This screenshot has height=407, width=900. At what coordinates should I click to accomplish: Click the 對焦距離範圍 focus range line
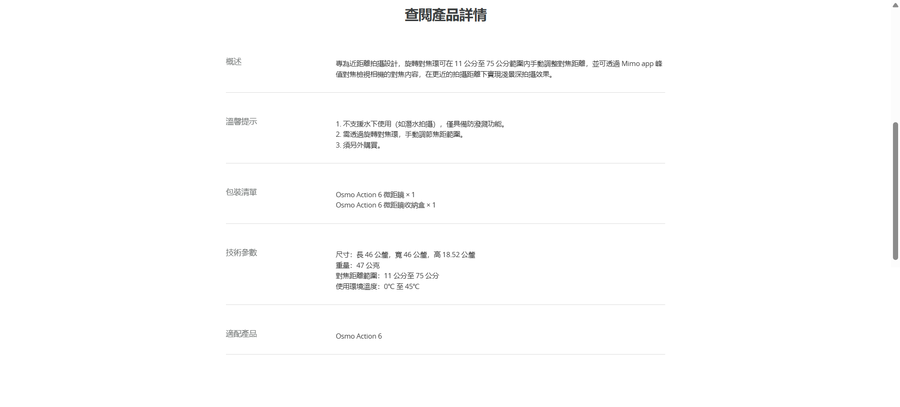pos(387,276)
